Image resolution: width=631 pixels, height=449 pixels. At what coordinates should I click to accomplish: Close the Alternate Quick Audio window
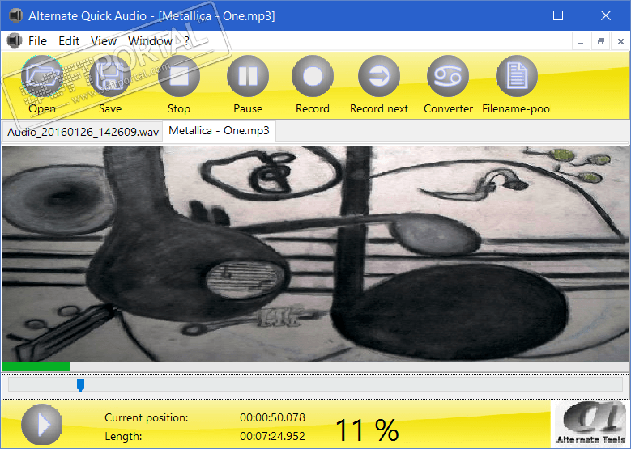tap(606, 15)
